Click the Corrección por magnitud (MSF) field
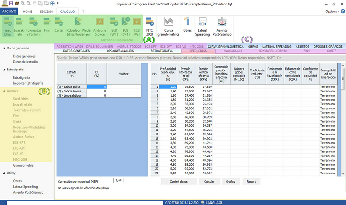This screenshot has width=346, height=205. point(118,180)
